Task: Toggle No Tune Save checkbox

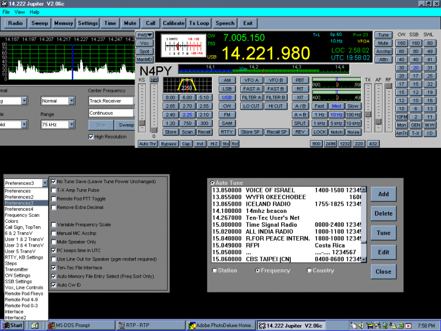Action: tap(53, 181)
